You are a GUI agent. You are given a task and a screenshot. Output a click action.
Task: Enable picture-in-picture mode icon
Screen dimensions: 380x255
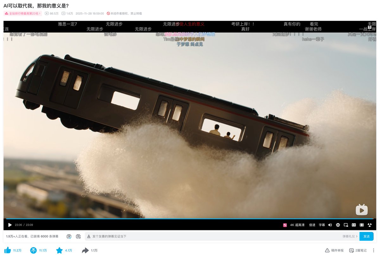346,225
